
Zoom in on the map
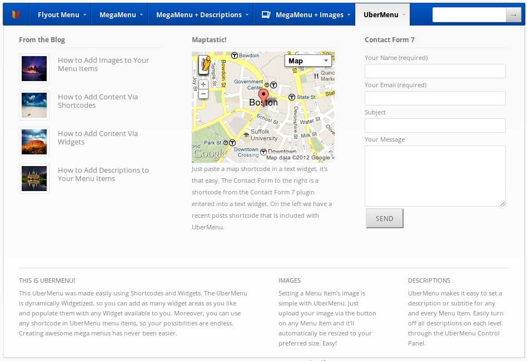click(x=203, y=84)
